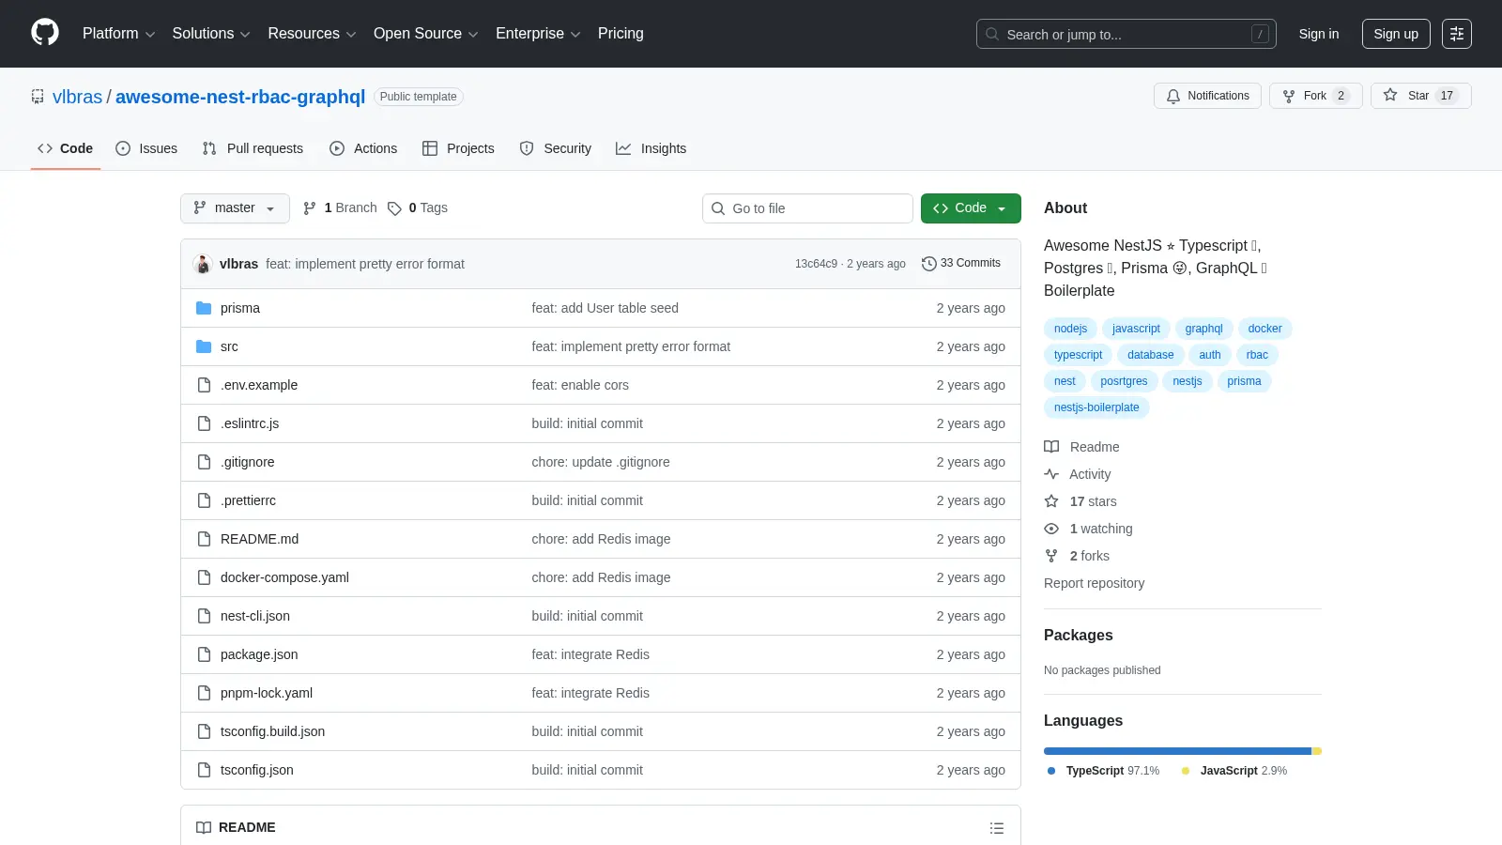Select the nodejs topic tag
1502x845 pixels.
pyautogui.click(x=1070, y=329)
